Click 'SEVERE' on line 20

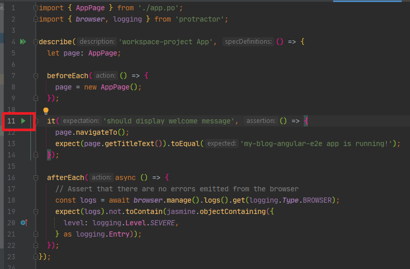point(162,223)
